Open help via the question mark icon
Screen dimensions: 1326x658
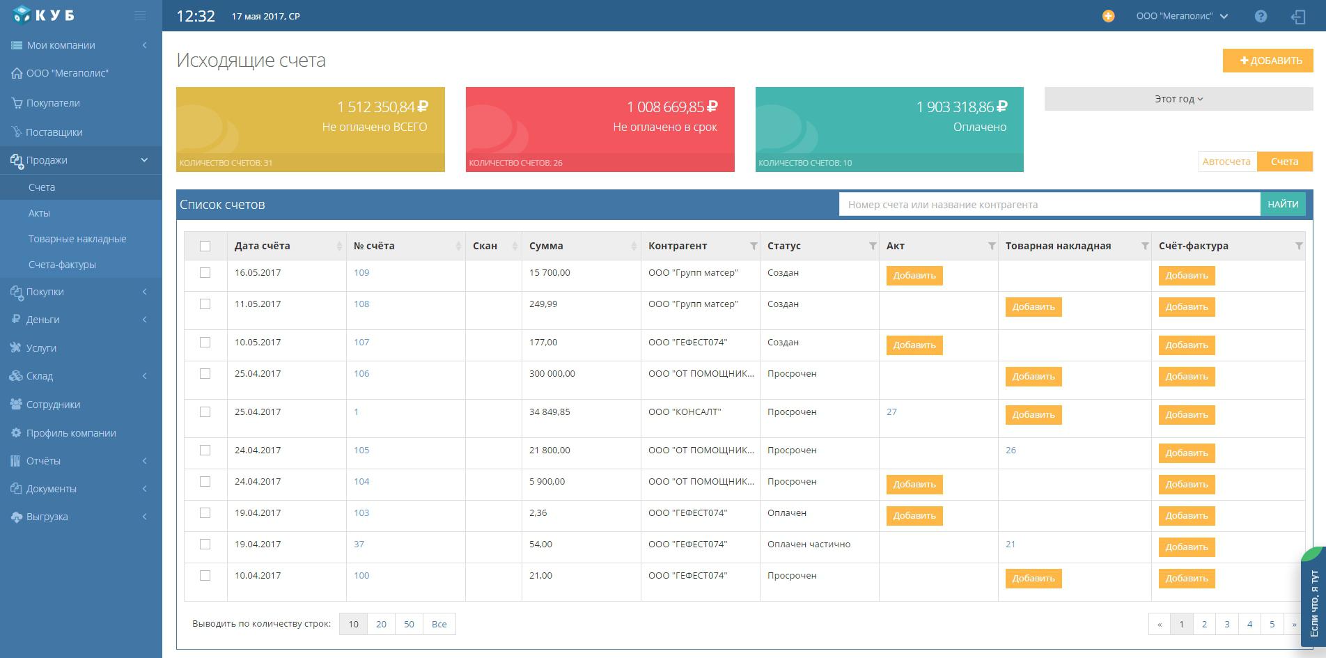click(x=1261, y=16)
